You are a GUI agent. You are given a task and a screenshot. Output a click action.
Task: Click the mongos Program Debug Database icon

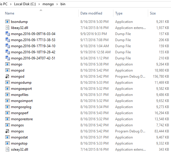tap(7, 131)
